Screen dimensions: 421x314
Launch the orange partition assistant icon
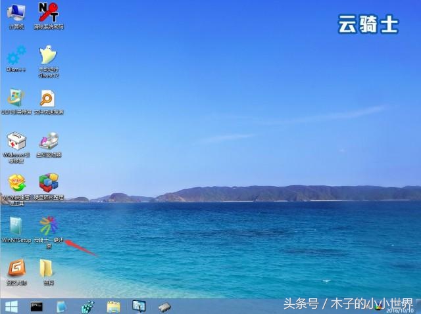click(x=16, y=268)
